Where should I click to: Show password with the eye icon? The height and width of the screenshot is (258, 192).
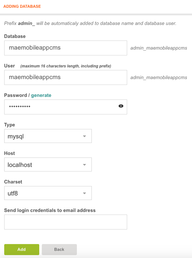[x=121, y=106]
